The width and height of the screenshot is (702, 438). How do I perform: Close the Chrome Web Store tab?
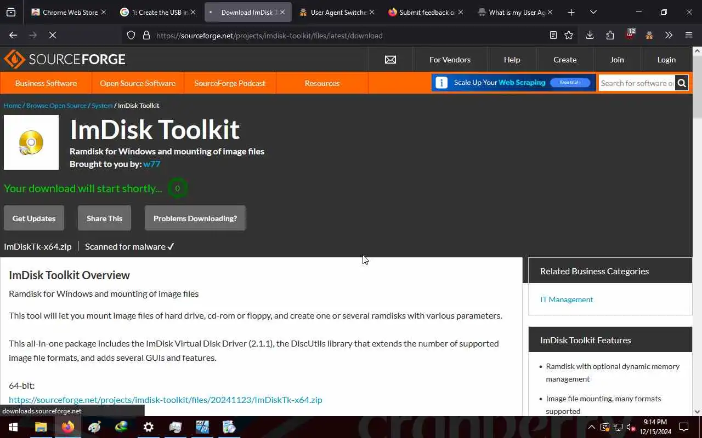104,12
